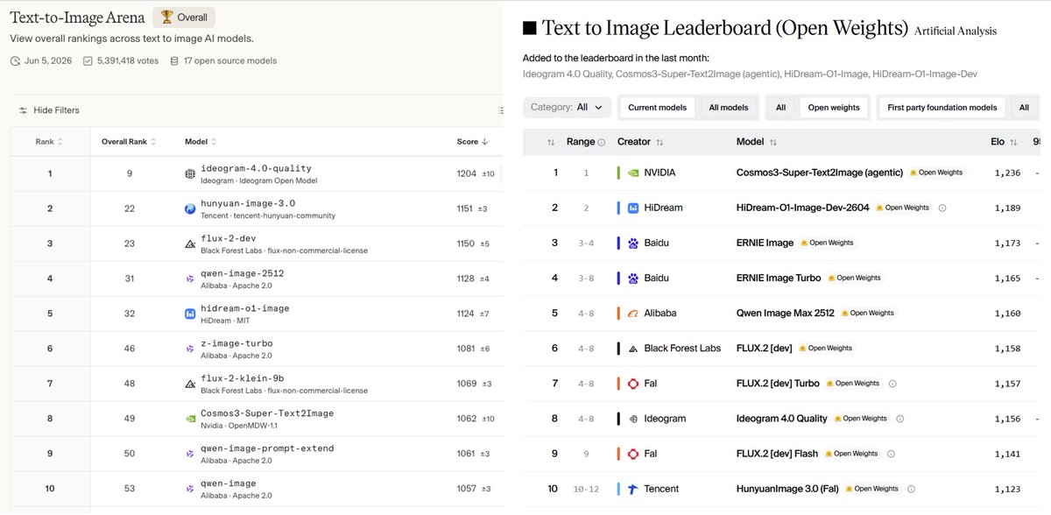Click the Alibaba logo beside qwen-image-2512
This screenshot has height=515, width=1051.
click(x=190, y=279)
